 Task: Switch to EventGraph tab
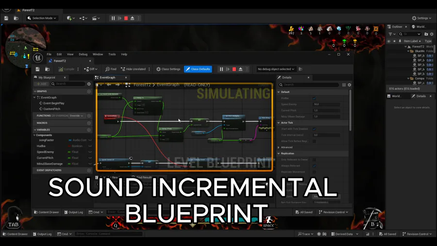(x=108, y=77)
